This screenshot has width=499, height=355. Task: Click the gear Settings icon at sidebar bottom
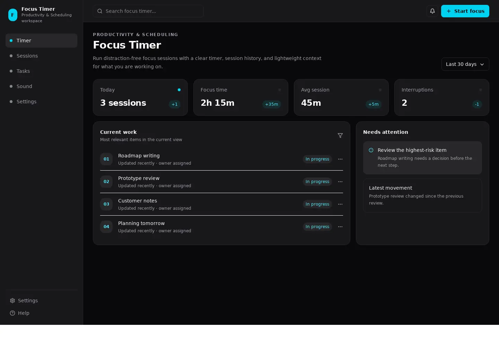point(12,301)
